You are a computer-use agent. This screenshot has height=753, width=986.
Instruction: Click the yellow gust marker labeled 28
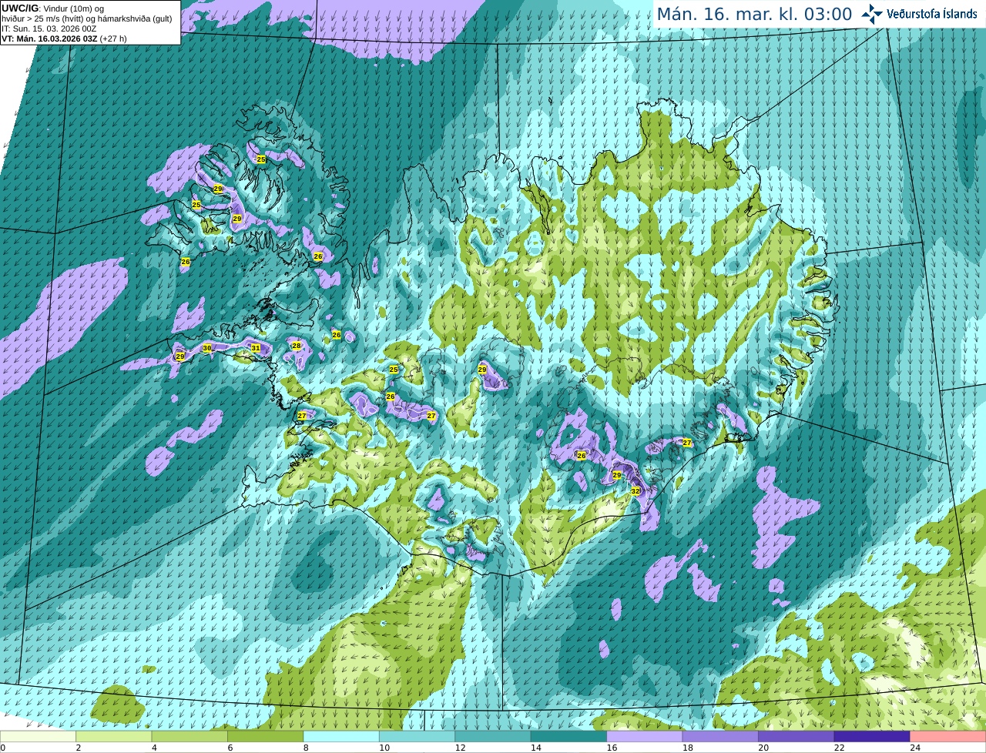297,346
